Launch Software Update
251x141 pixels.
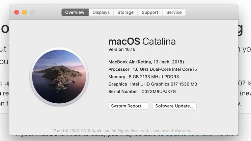tap(174, 106)
